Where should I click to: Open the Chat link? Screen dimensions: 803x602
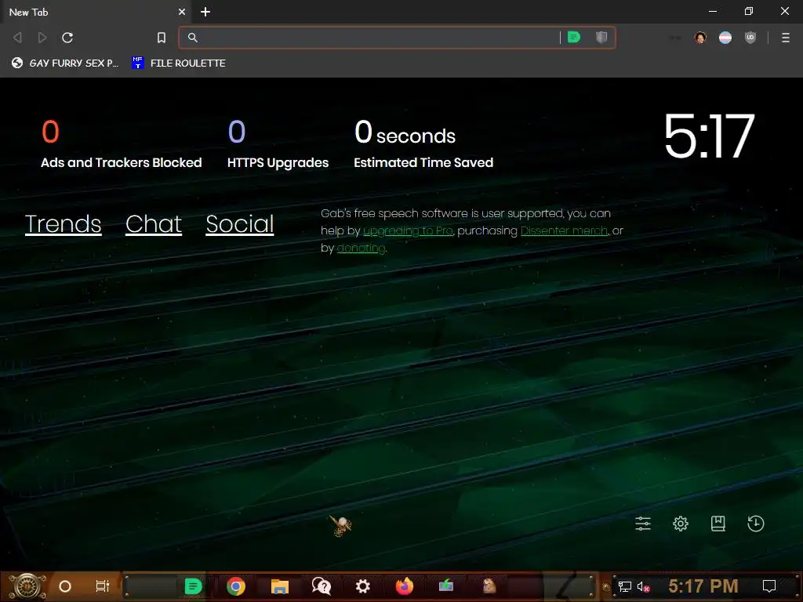(154, 224)
